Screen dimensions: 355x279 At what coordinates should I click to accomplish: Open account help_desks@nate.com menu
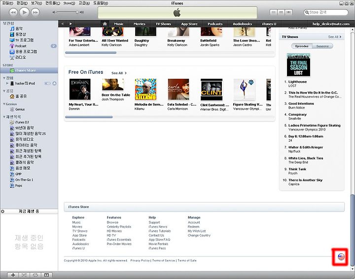point(331,24)
